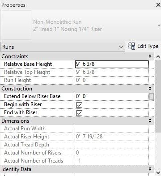Viewport: 161px width, 176px height.
Task: Collapse the Identity Data section
Action: [x=150, y=169]
